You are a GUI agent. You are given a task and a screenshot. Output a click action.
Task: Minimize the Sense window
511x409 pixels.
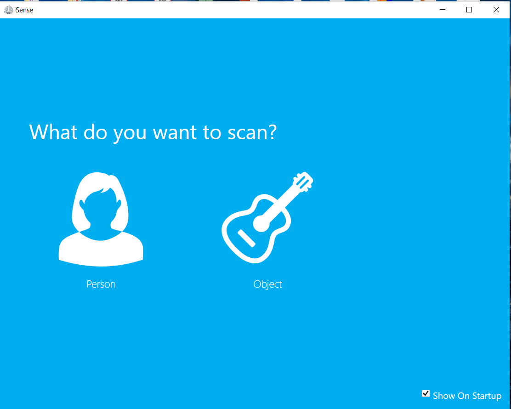pos(442,10)
